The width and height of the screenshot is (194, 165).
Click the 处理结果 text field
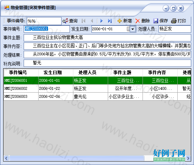pyautogui.click(x=107, y=55)
